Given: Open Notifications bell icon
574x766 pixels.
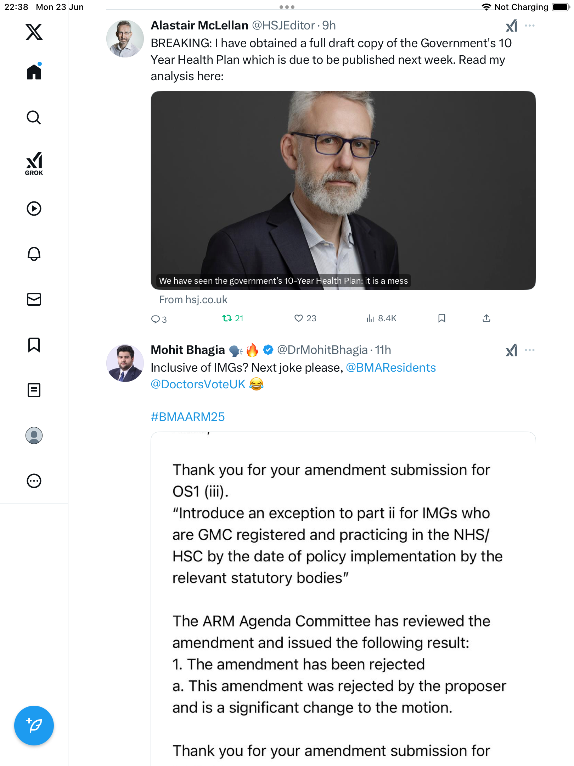Looking at the screenshot, I should 34,254.
